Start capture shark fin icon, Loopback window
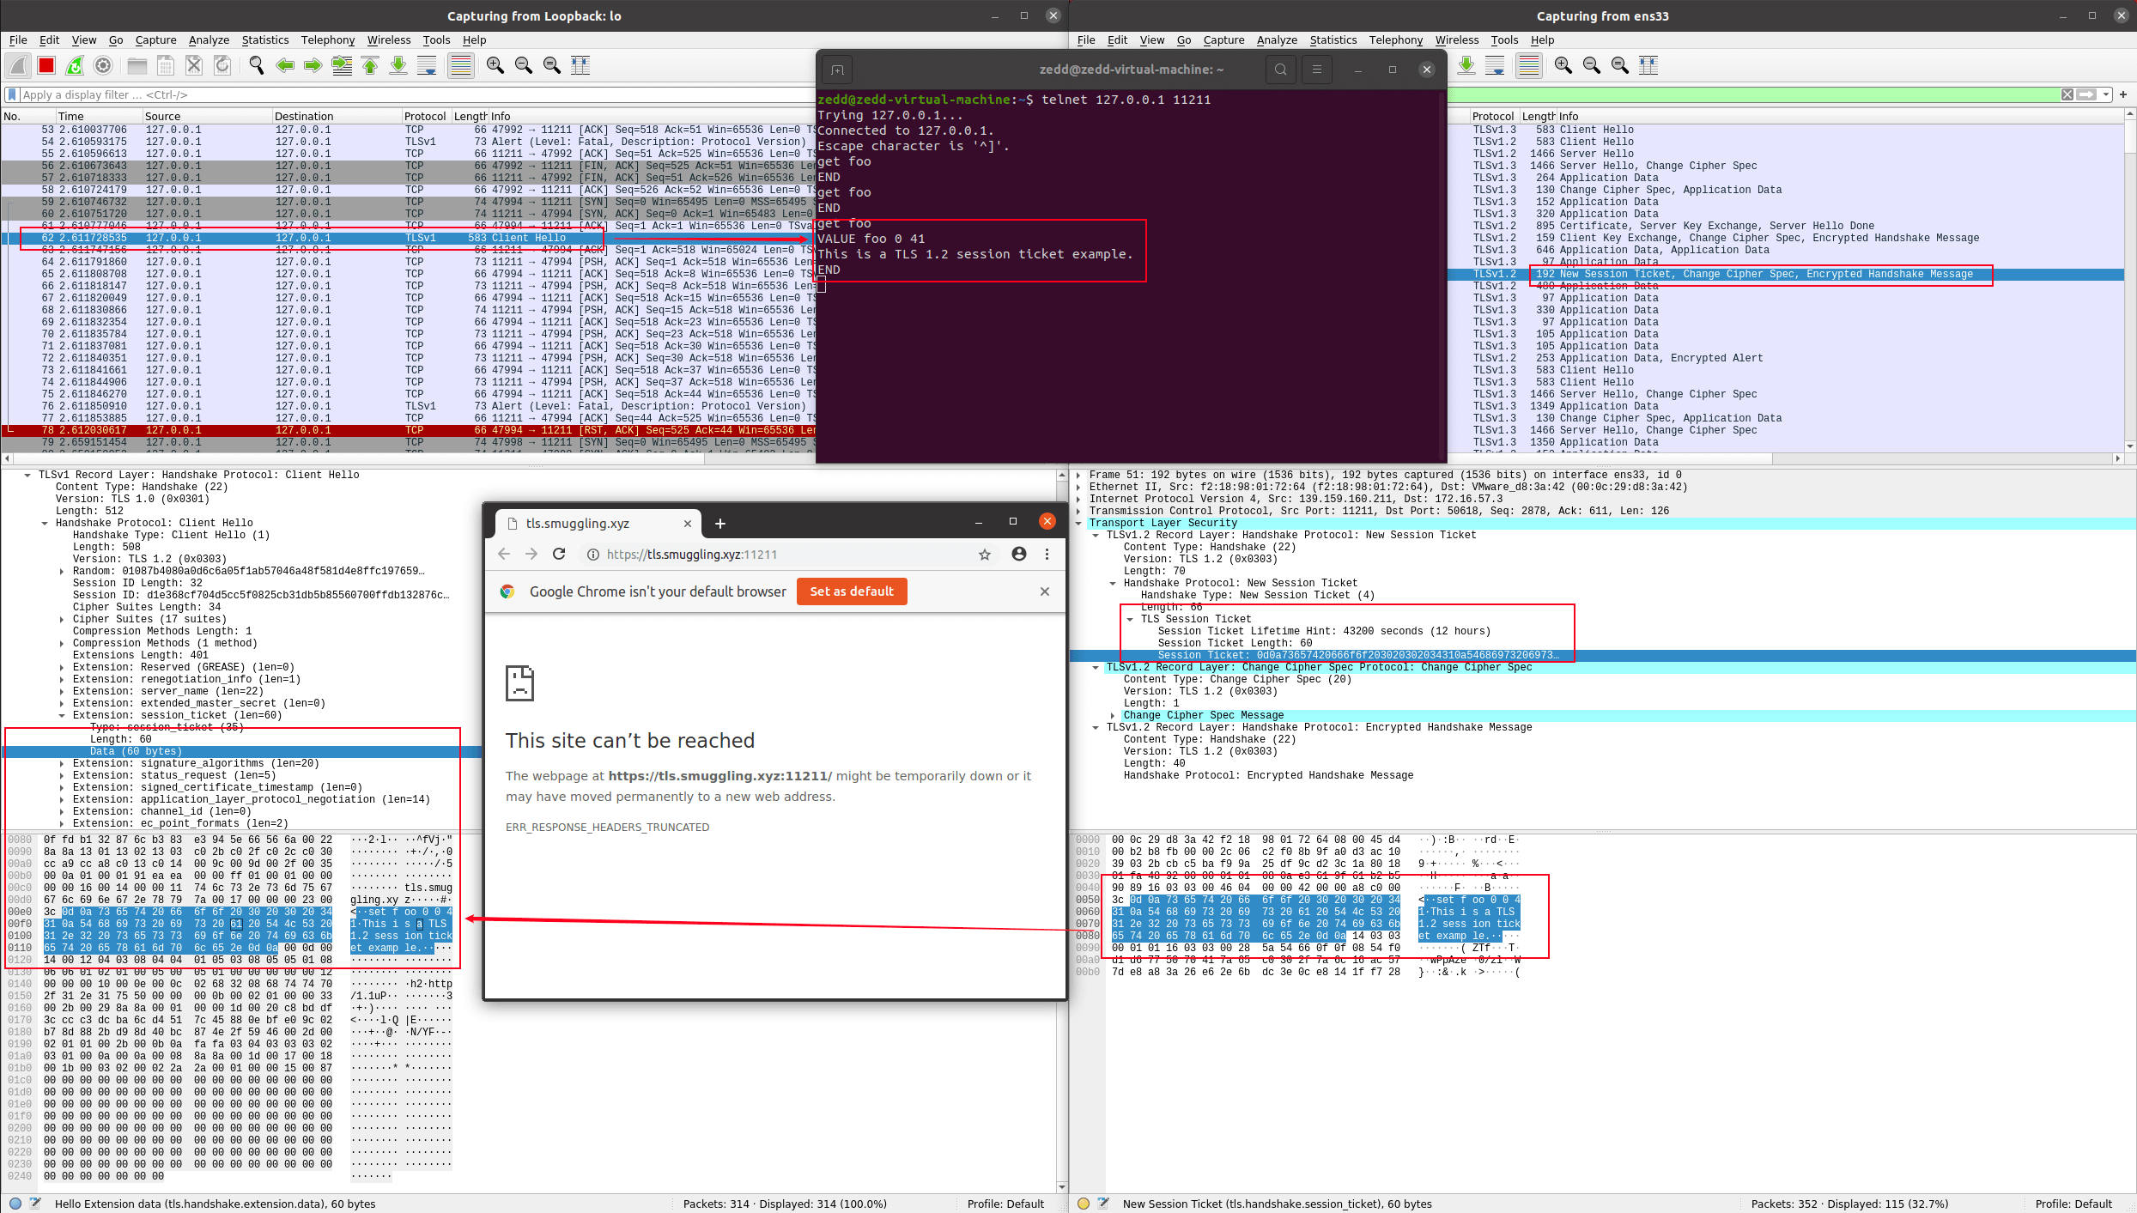The image size is (2137, 1213). click(x=18, y=65)
